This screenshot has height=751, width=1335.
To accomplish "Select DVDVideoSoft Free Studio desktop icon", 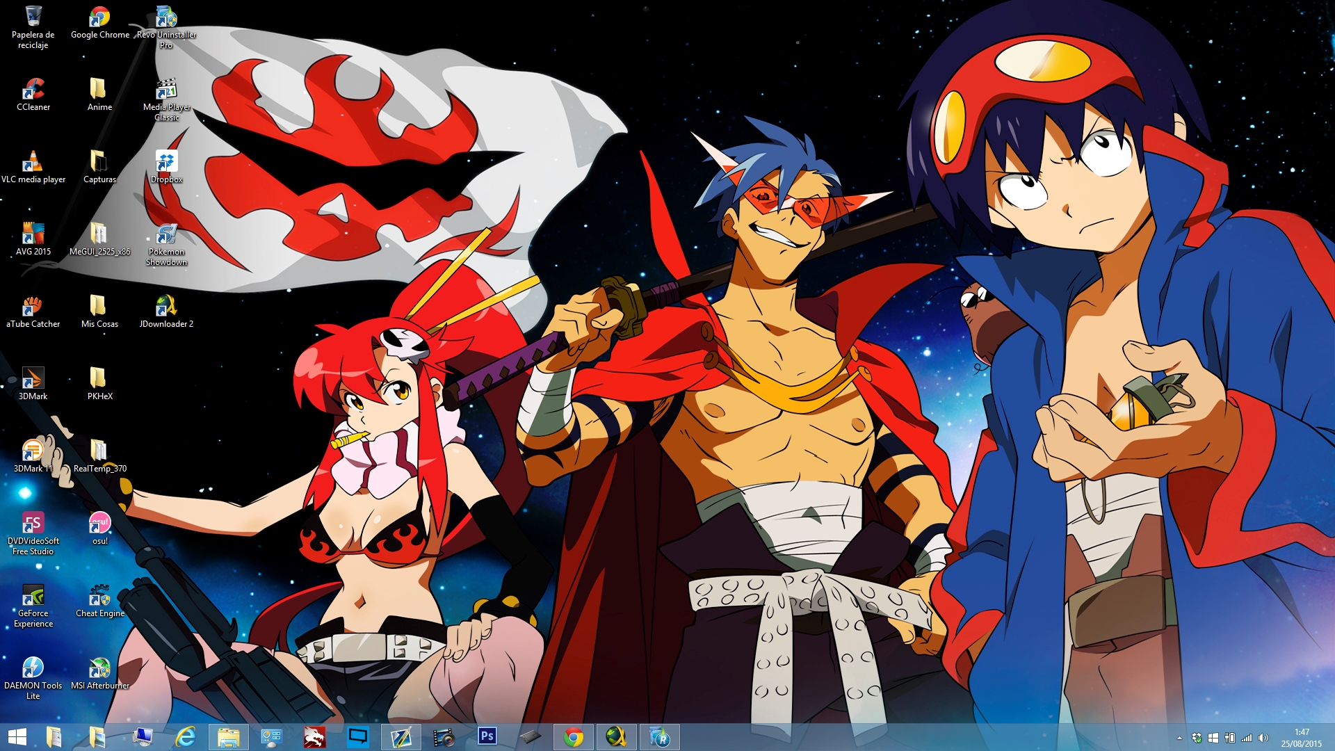I will tap(33, 534).
